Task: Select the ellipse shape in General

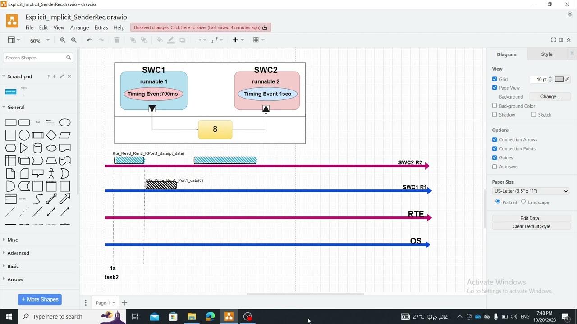Action: (65, 122)
